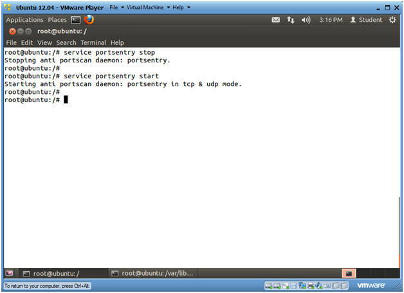Open the mail indicator envelope
This screenshot has height=293, width=404.
point(276,20)
